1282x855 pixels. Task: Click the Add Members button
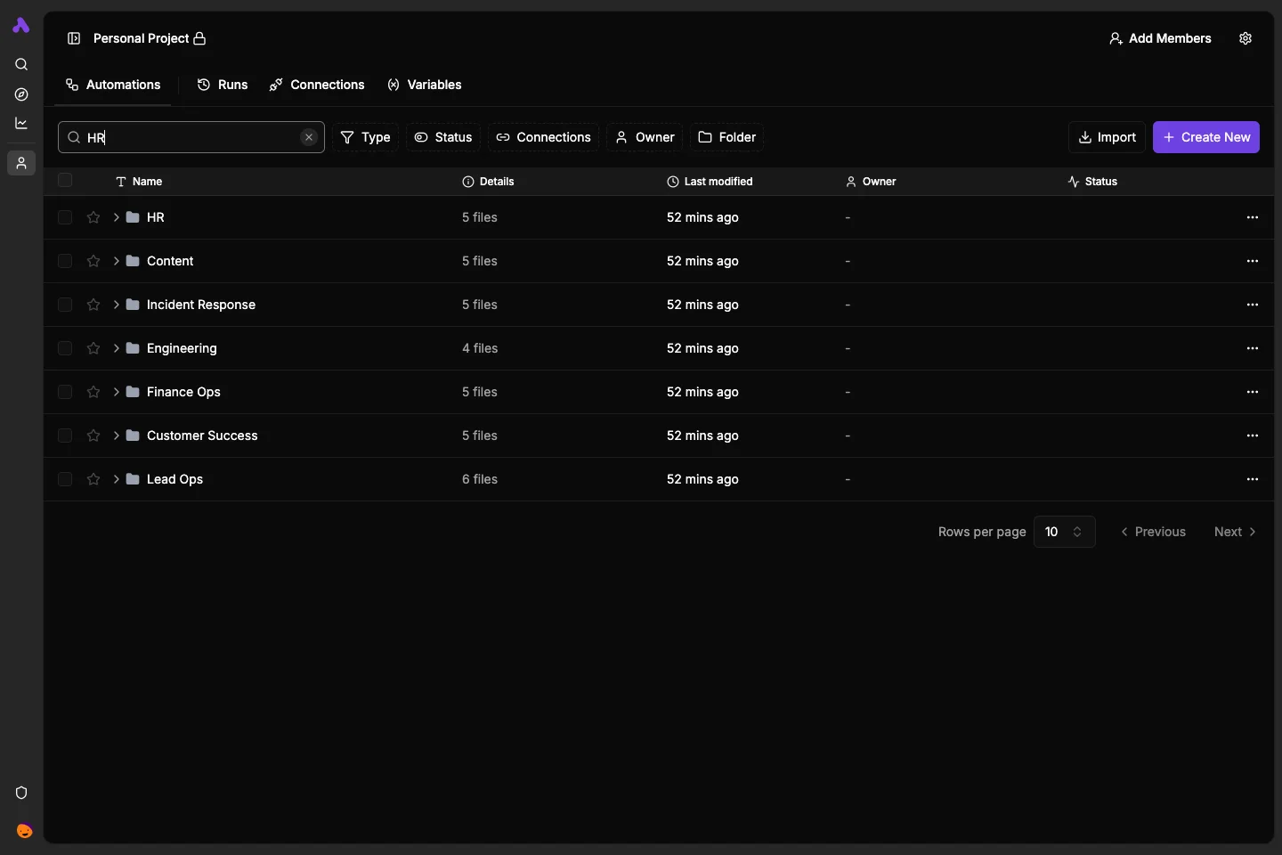[1160, 38]
